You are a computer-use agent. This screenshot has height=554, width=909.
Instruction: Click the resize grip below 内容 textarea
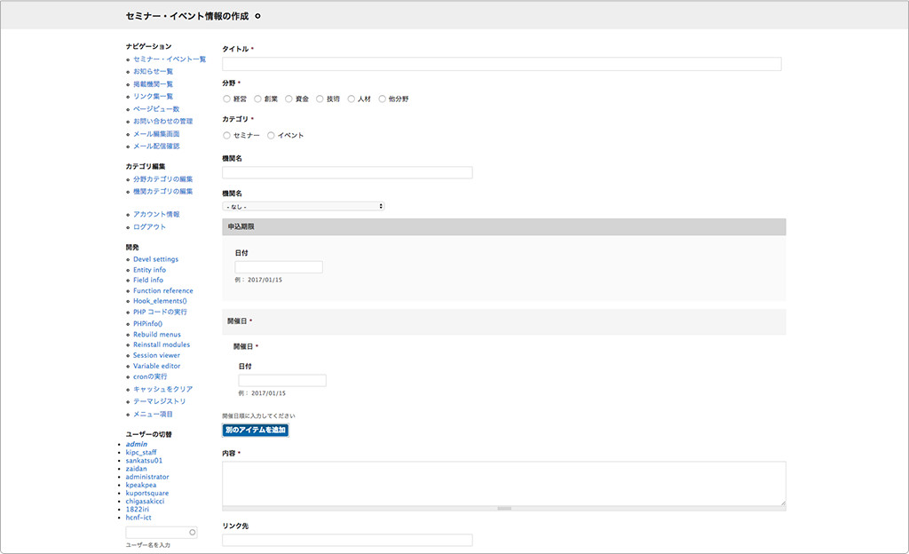point(503,509)
